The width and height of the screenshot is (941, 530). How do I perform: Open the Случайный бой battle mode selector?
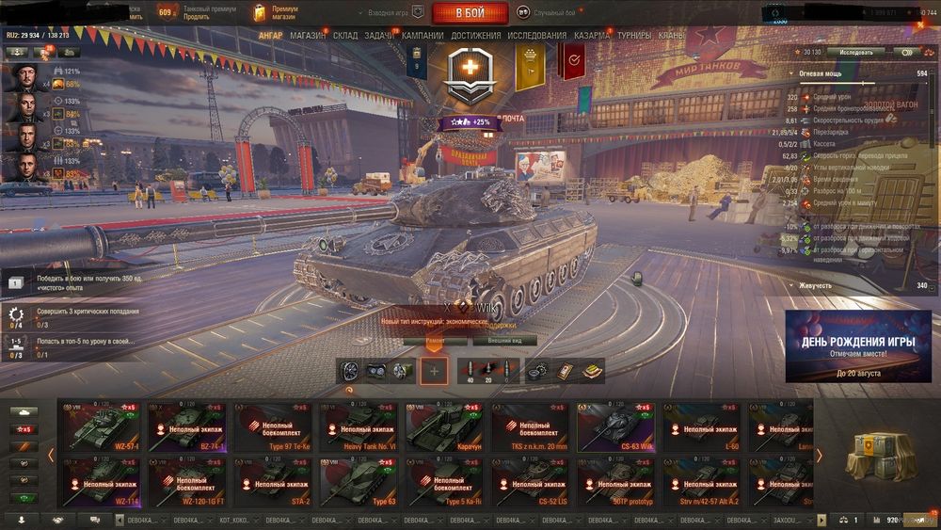pyautogui.click(x=548, y=12)
